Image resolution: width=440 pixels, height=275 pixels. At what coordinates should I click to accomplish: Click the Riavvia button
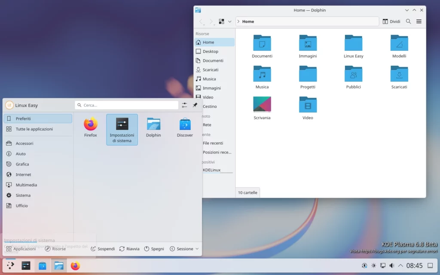129,249
